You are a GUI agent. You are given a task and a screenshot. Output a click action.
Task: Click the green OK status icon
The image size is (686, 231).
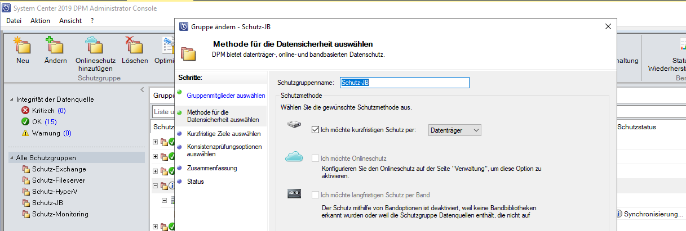pos(25,122)
